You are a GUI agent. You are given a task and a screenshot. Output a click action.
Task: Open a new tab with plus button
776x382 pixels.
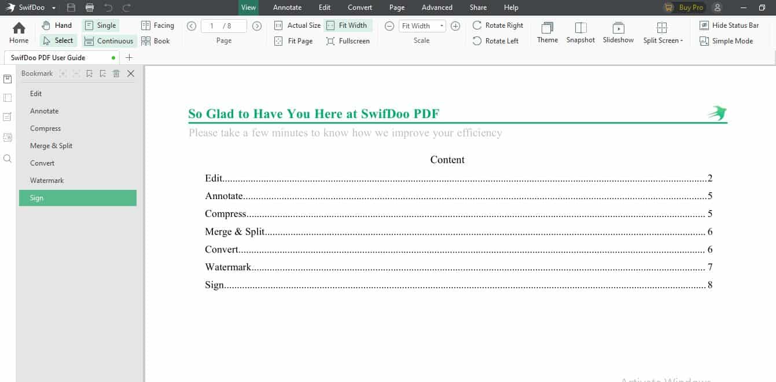click(x=129, y=57)
